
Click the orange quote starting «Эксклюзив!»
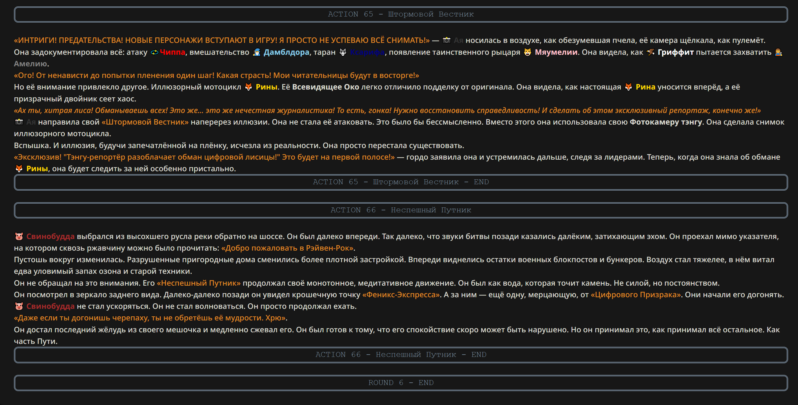tap(204, 157)
